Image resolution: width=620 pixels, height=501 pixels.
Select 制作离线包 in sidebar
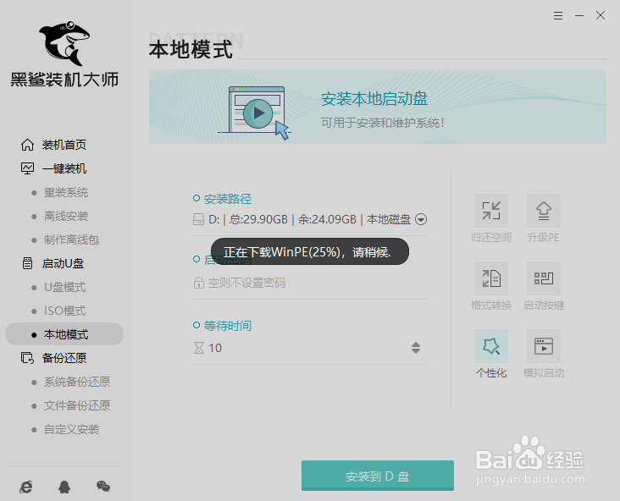71,239
